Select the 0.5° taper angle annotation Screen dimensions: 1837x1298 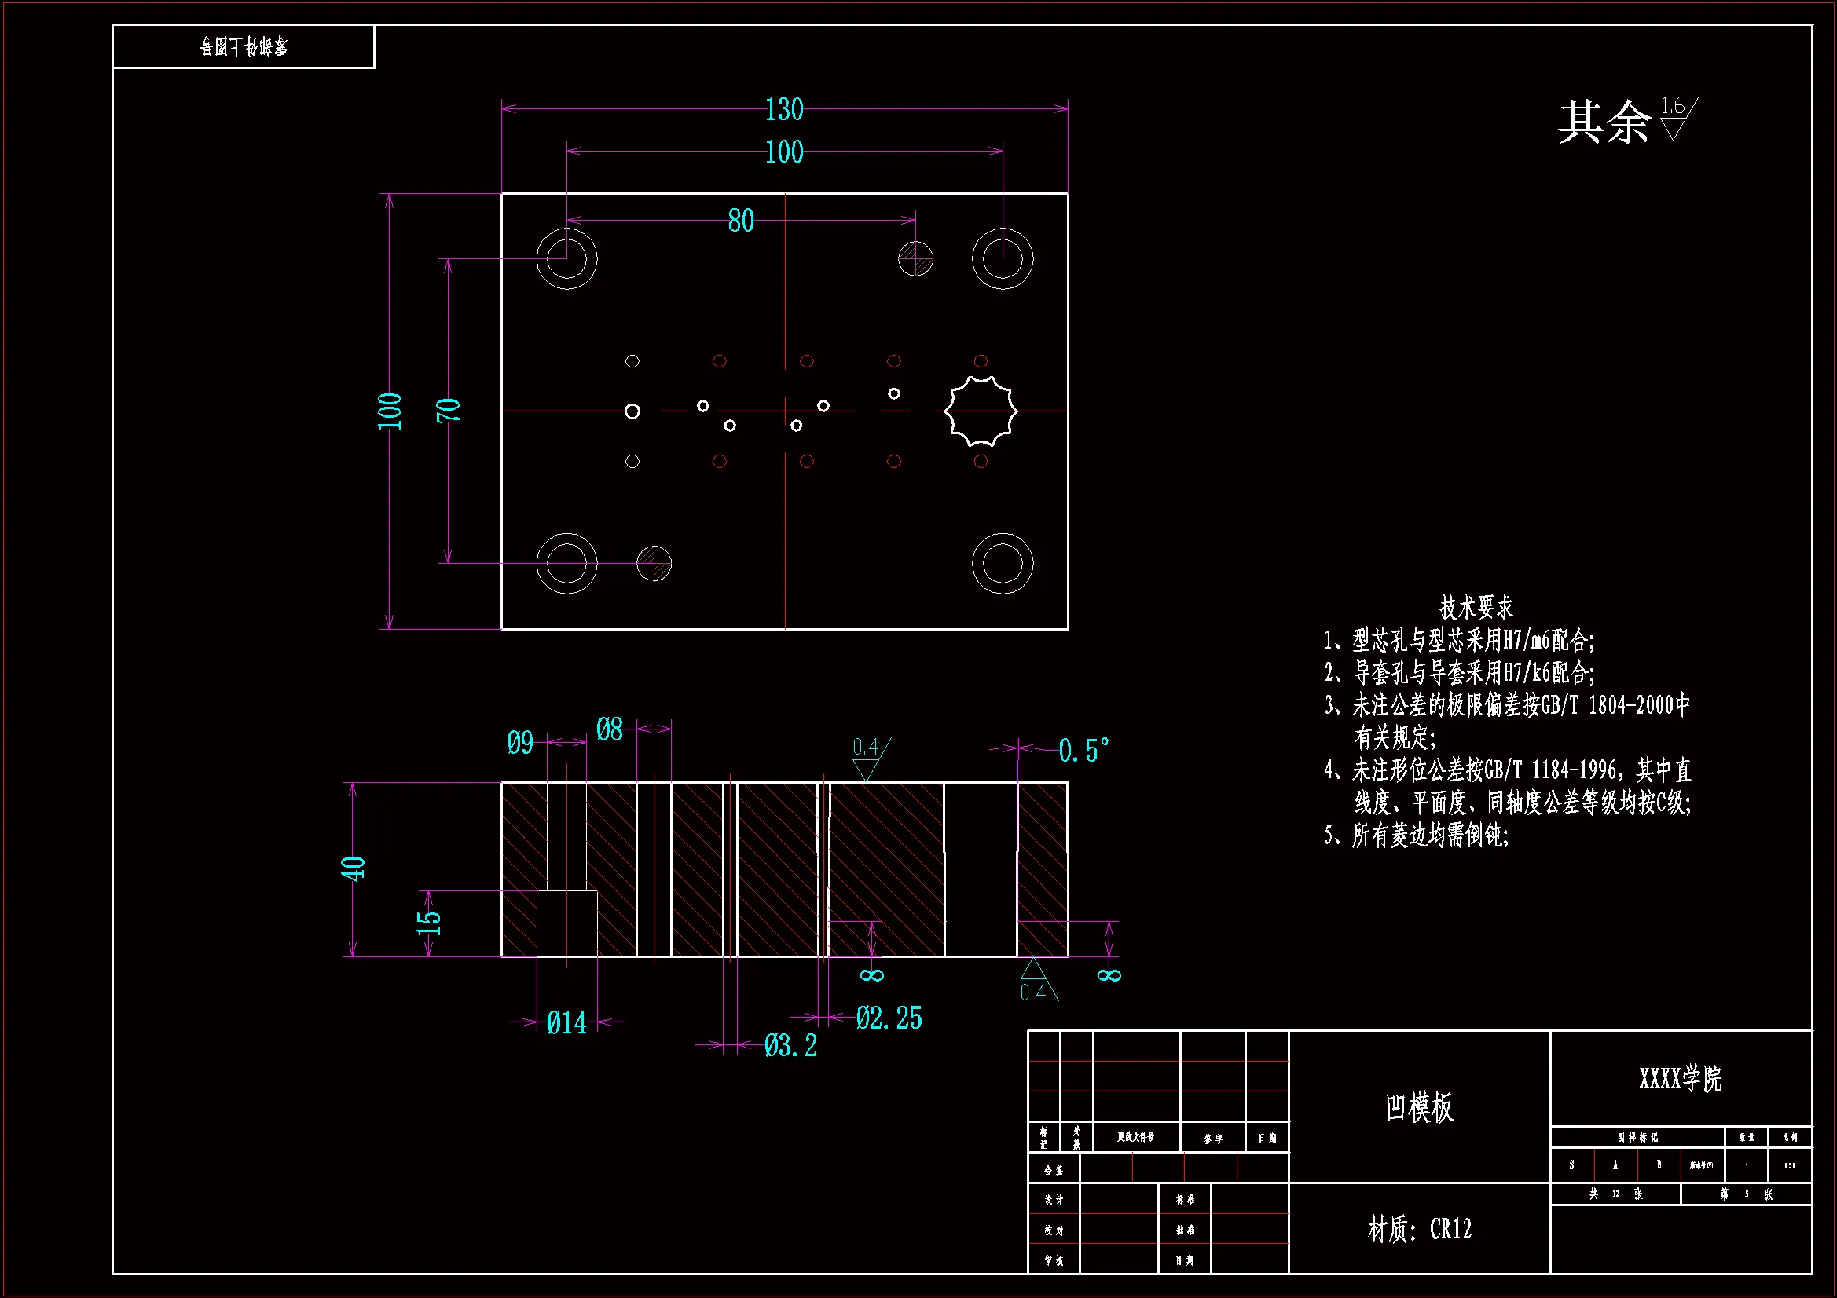[x=1083, y=750]
